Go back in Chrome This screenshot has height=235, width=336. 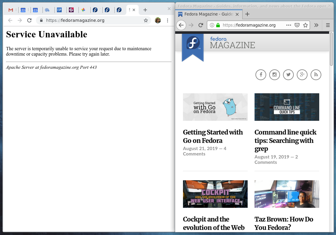[x=10, y=20]
